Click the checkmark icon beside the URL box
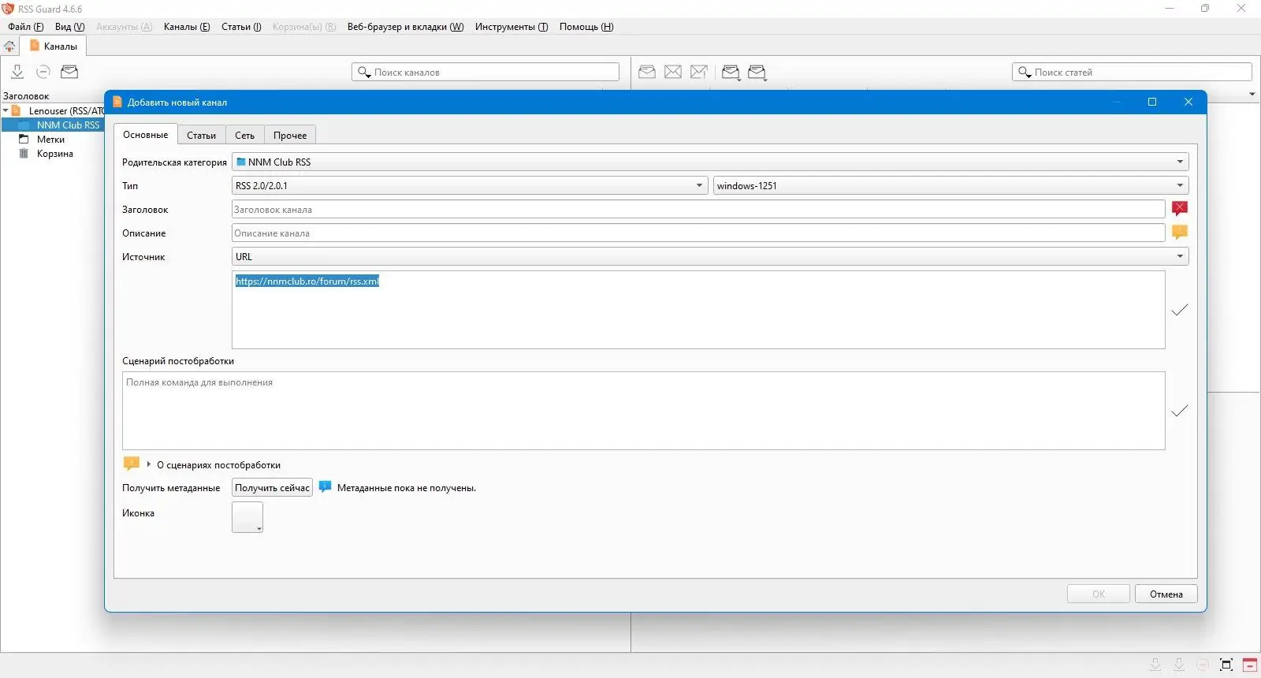This screenshot has width=1261, height=678. 1180,310
